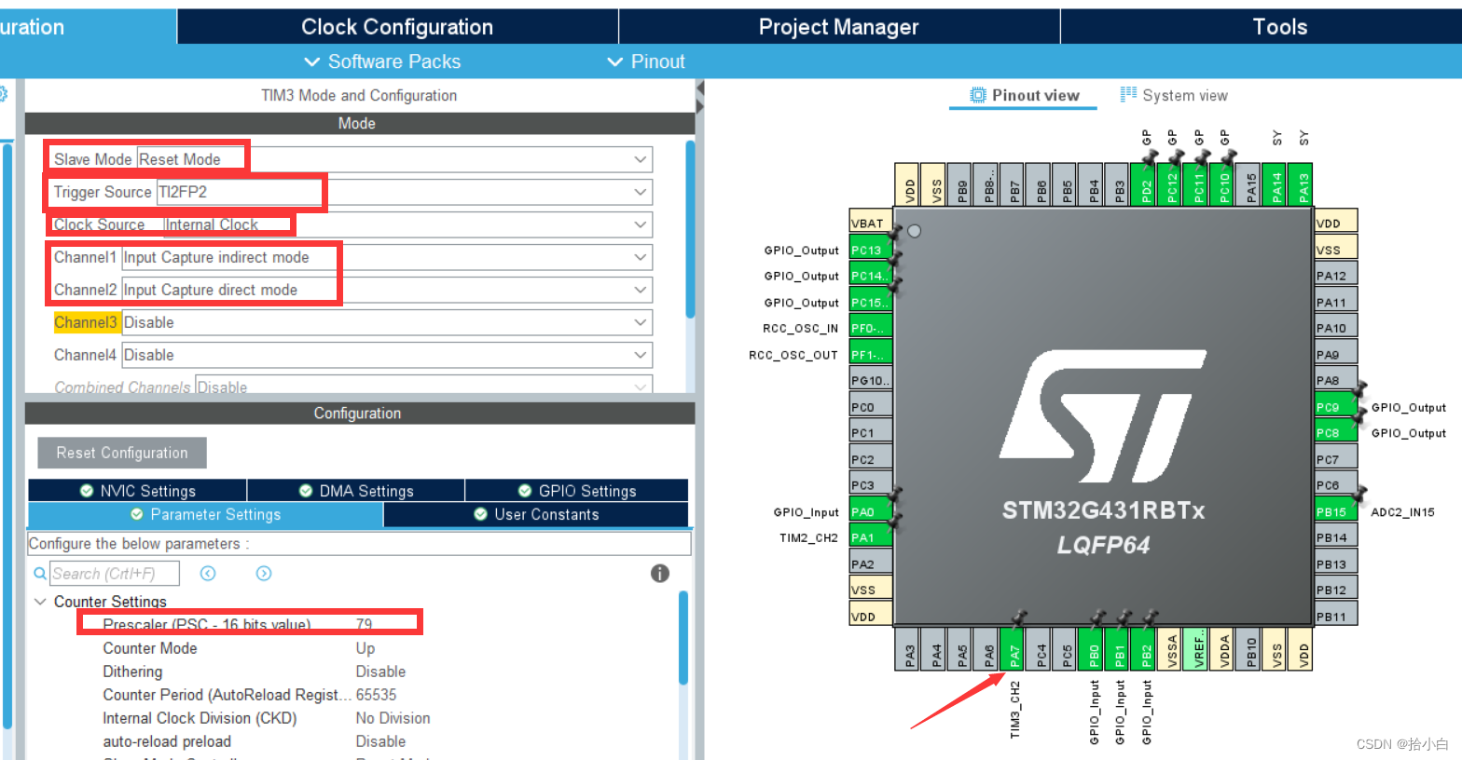Open the DMA Settings tab
The height and width of the screenshot is (760, 1462).
pyautogui.click(x=356, y=491)
